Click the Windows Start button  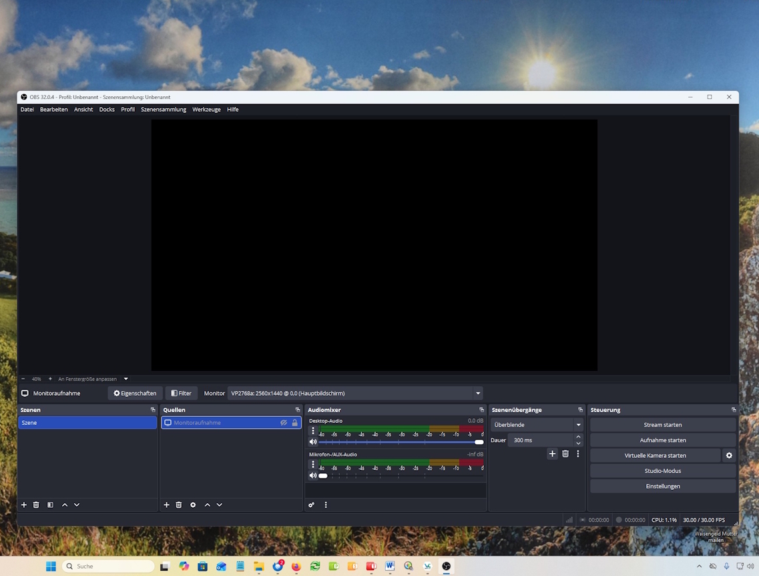[51, 567]
